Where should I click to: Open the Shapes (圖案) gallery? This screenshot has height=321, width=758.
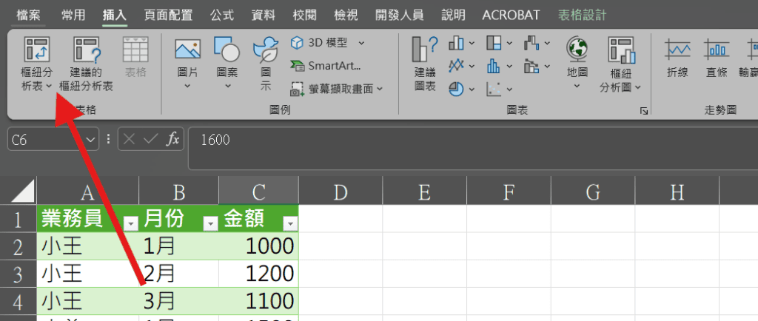pyautogui.click(x=227, y=52)
